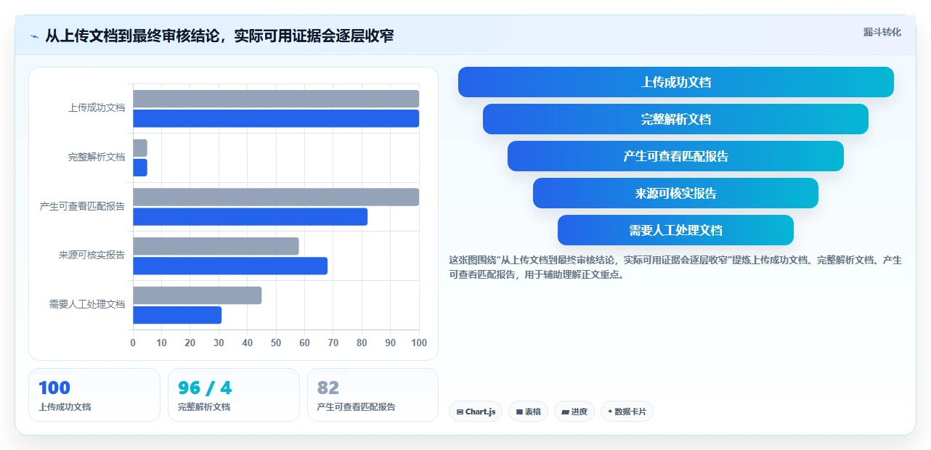Click the x-axis tick 40
The image size is (931, 450).
click(248, 343)
